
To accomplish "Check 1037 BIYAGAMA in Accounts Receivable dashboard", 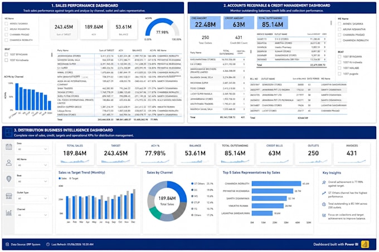I will pyautogui.click(x=339, y=57).
